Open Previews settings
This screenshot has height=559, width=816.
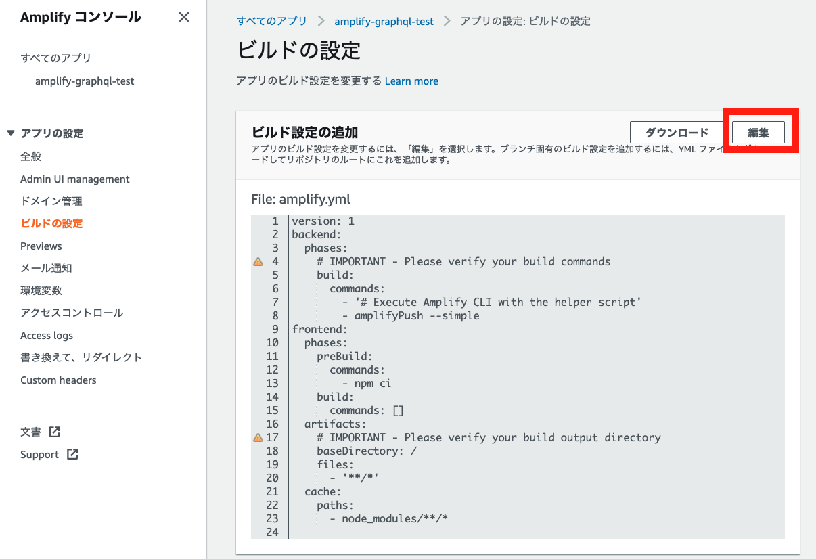[41, 246]
